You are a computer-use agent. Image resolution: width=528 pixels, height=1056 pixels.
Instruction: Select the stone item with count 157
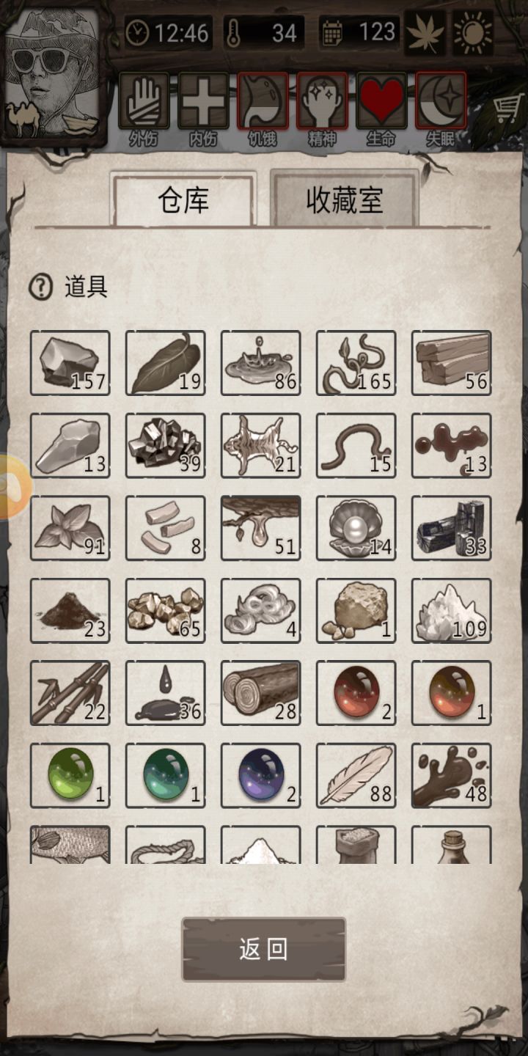70,363
